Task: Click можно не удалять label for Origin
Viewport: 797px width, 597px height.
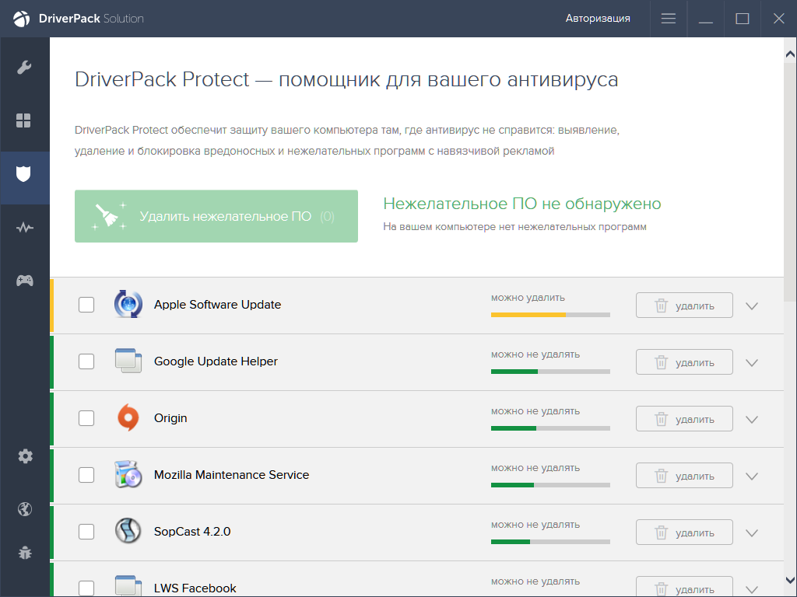Action: 535,411
